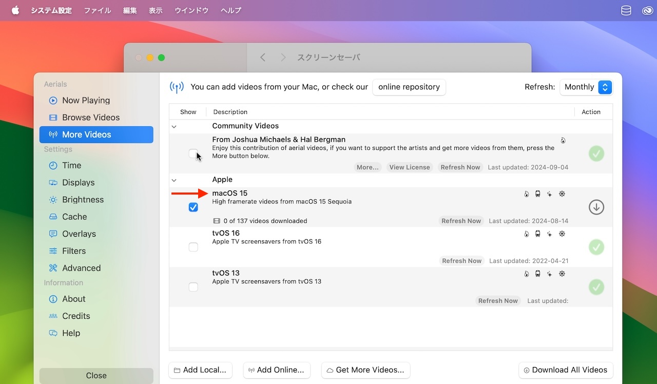Click the green checkmark for Community Videos source

point(596,153)
